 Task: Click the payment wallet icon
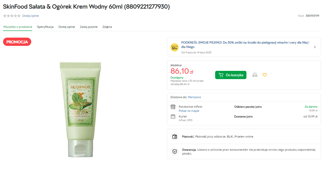175,137
